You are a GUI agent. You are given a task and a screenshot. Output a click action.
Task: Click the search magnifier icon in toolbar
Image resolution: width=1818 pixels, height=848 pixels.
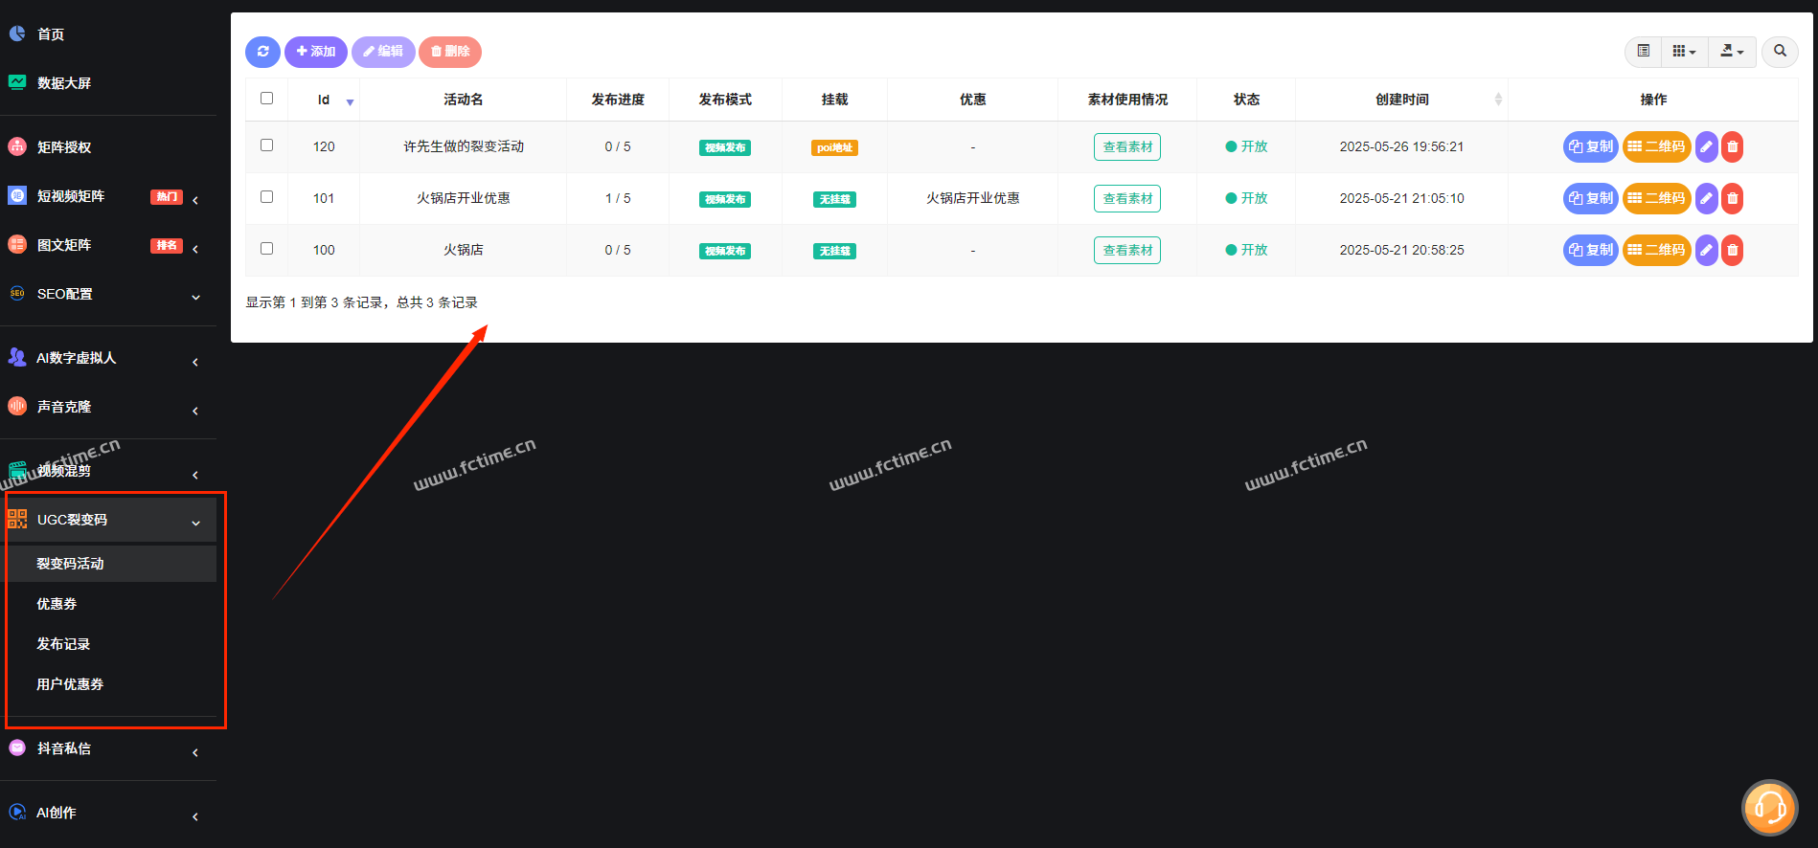point(1780,52)
